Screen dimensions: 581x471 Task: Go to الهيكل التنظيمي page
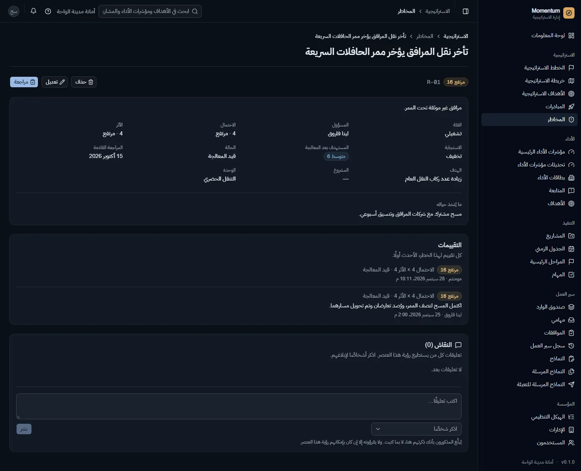(x=529, y=417)
